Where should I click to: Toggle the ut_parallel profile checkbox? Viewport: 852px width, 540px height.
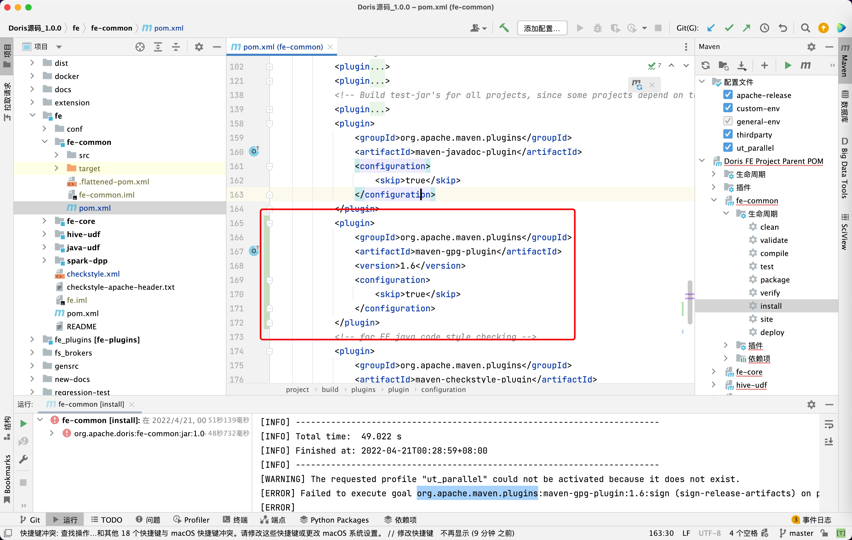click(728, 148)
